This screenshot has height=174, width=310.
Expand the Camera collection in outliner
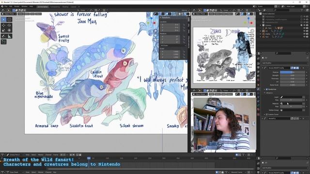(x=261, y=25)
